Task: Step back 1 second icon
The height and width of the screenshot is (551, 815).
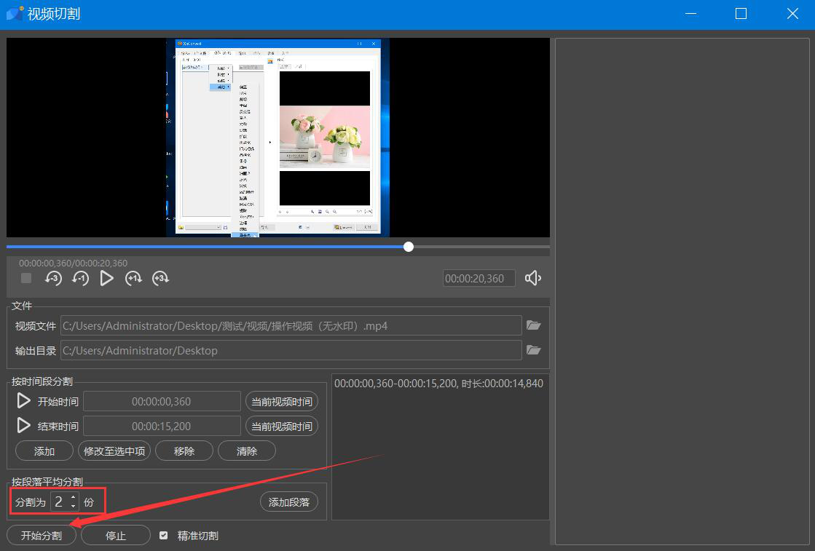Action: (80, 278)
